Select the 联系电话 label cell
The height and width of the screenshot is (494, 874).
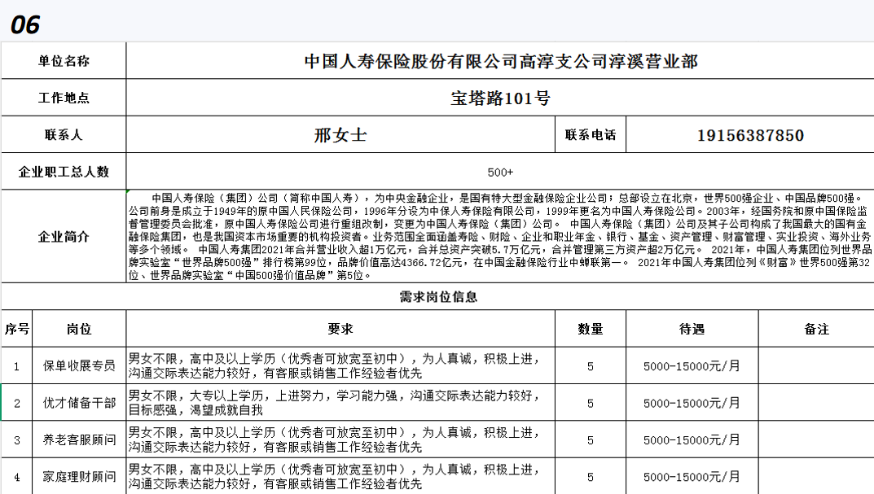point(590,135)
